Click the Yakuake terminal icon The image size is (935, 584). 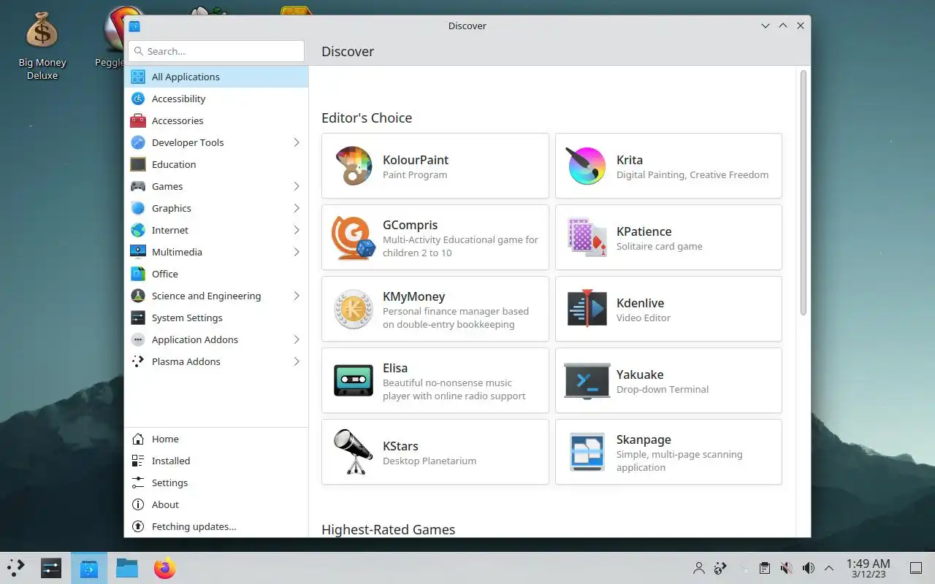click(x=587, y=380)
